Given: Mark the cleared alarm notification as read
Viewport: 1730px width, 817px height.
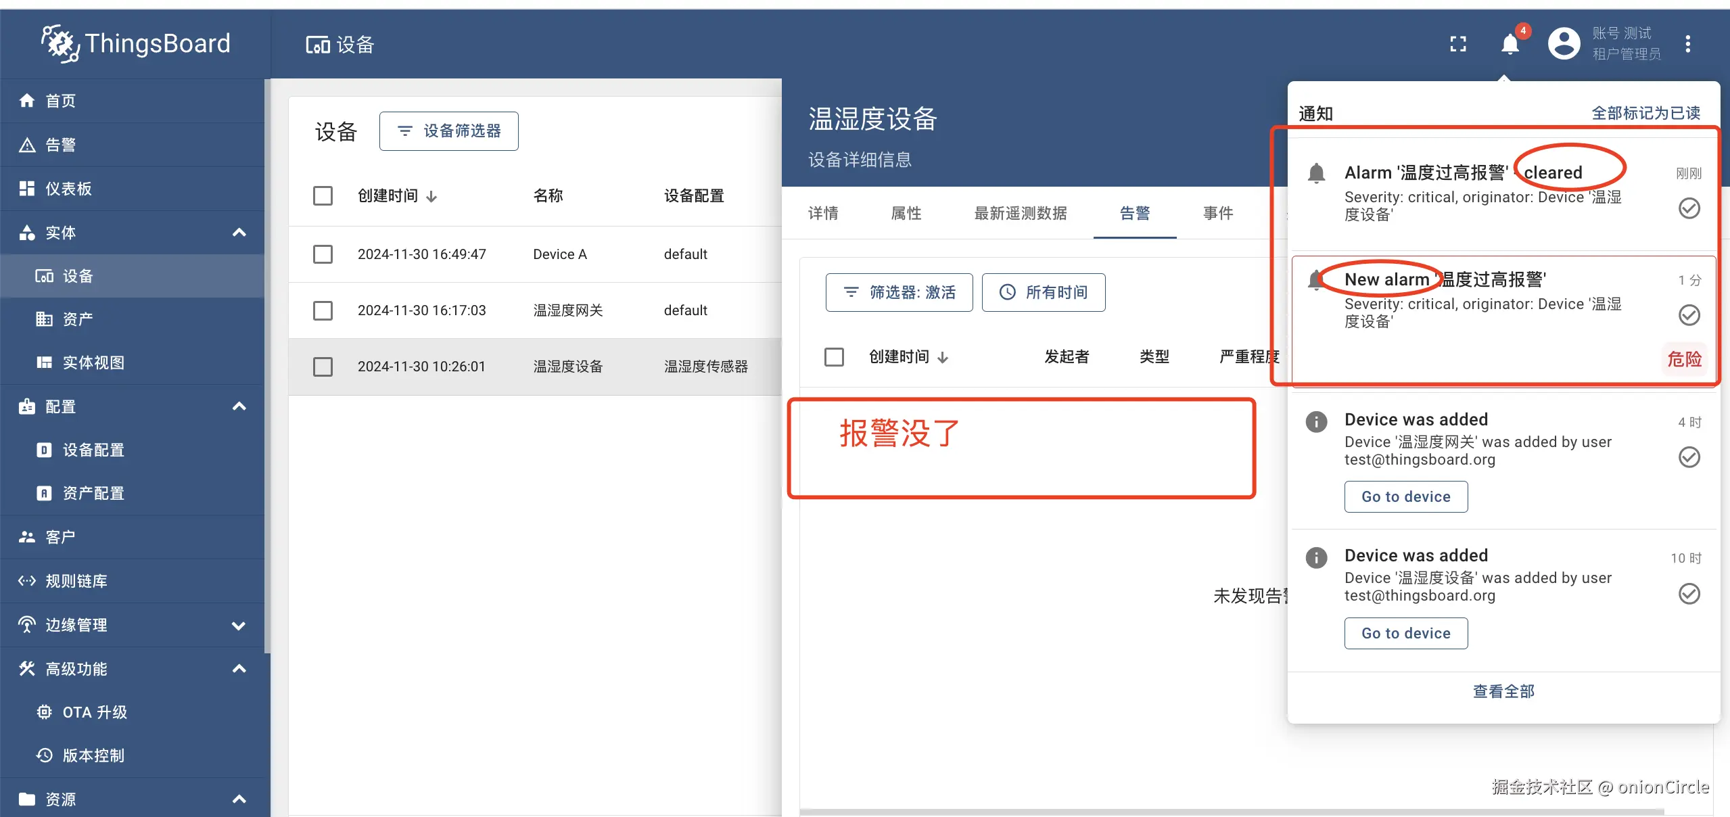Looking at the screenshot, I should 1689,208.
